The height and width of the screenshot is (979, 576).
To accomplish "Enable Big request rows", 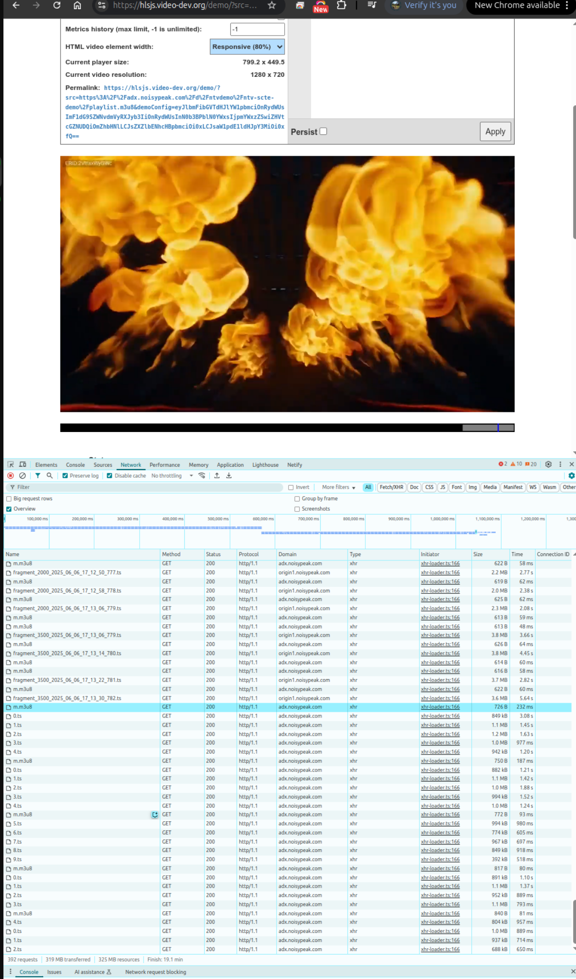I will tap(9, 499).
